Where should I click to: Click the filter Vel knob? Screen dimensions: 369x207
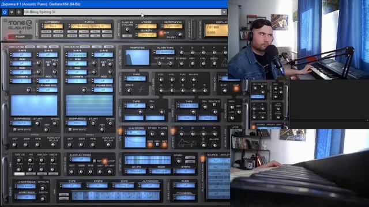pos(203,64)
